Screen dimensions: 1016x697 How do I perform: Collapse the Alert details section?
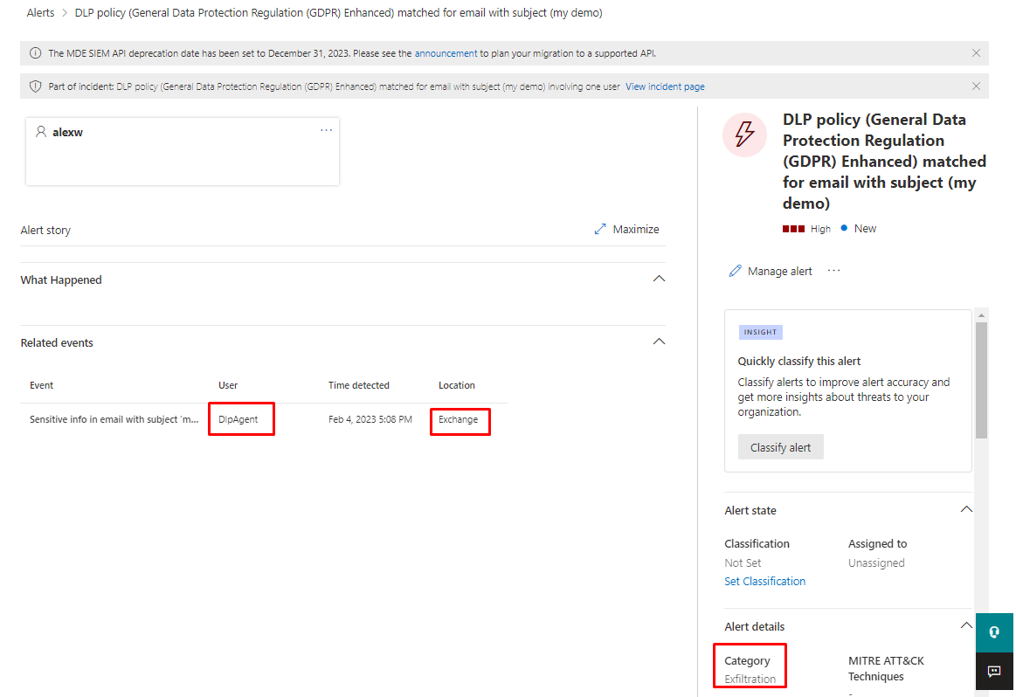coord(965,626)
